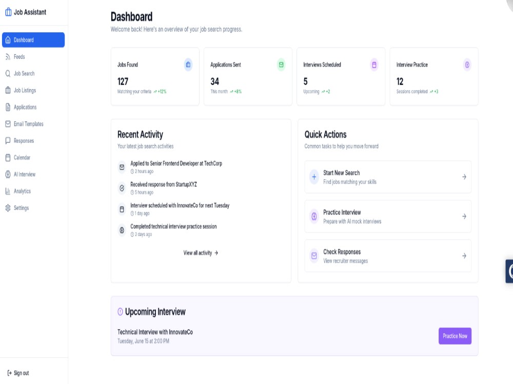Open the Start New Search action
This screenshot has height=384, width=513.
click(388, 177)
